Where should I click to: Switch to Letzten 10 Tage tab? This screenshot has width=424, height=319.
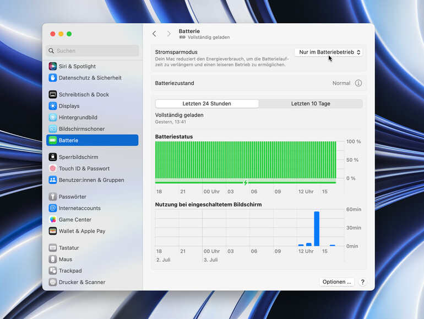311,104
